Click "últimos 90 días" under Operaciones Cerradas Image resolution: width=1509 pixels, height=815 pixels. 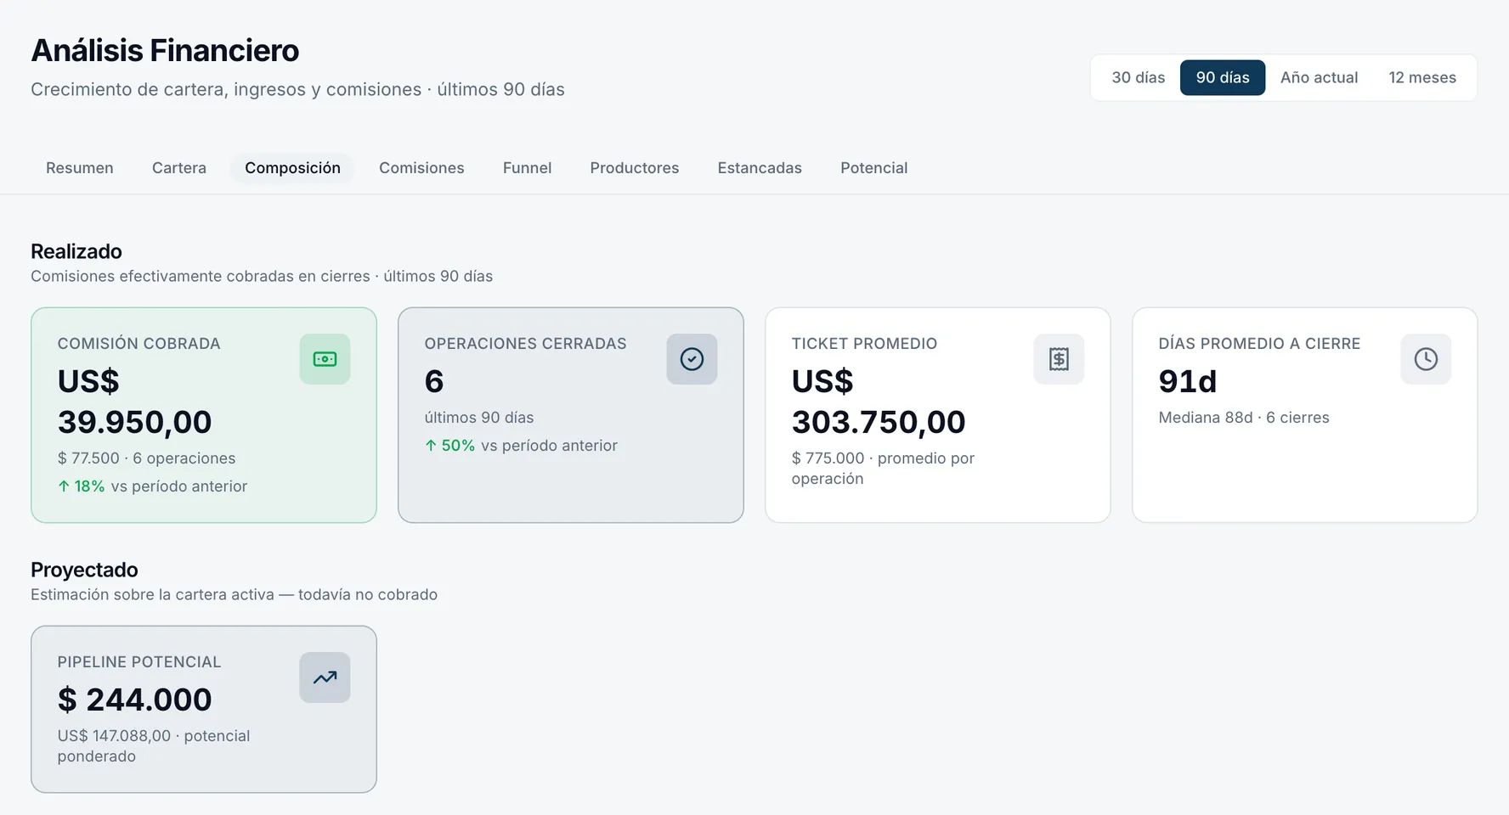(x=479, y=418)
